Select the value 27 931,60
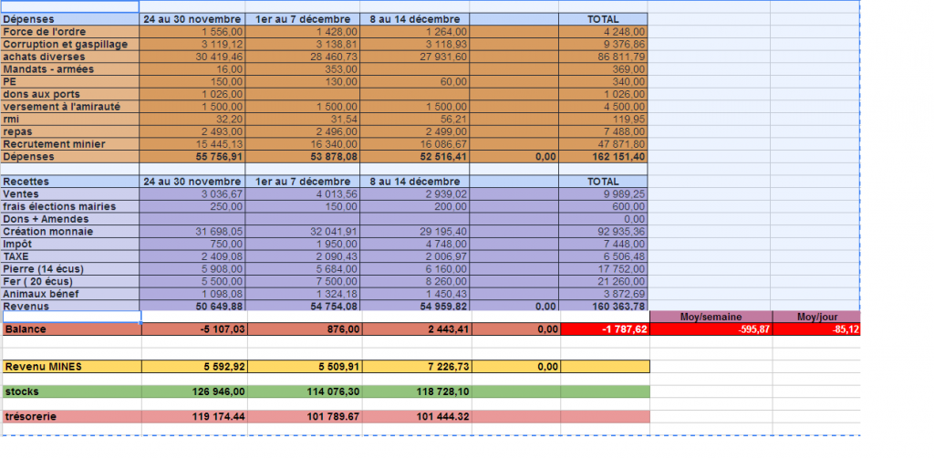This screenshot has width=934, height=459. coord(415,57)
